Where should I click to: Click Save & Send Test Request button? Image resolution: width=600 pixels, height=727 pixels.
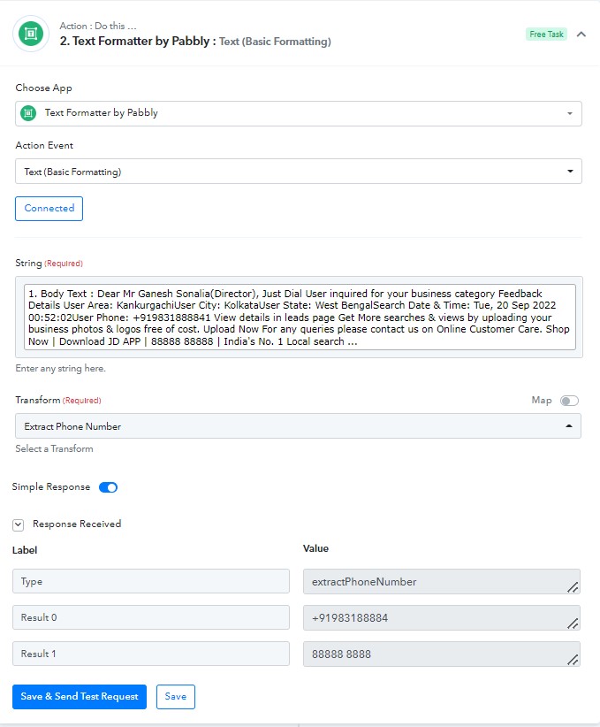[x=80, y=696]
